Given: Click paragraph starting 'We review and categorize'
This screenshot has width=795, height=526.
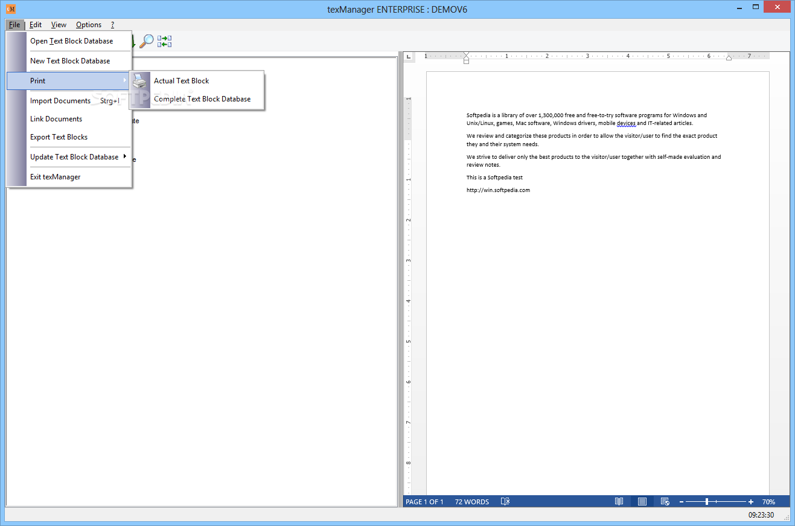Looking at the screenshot, I should pos(592,140).
